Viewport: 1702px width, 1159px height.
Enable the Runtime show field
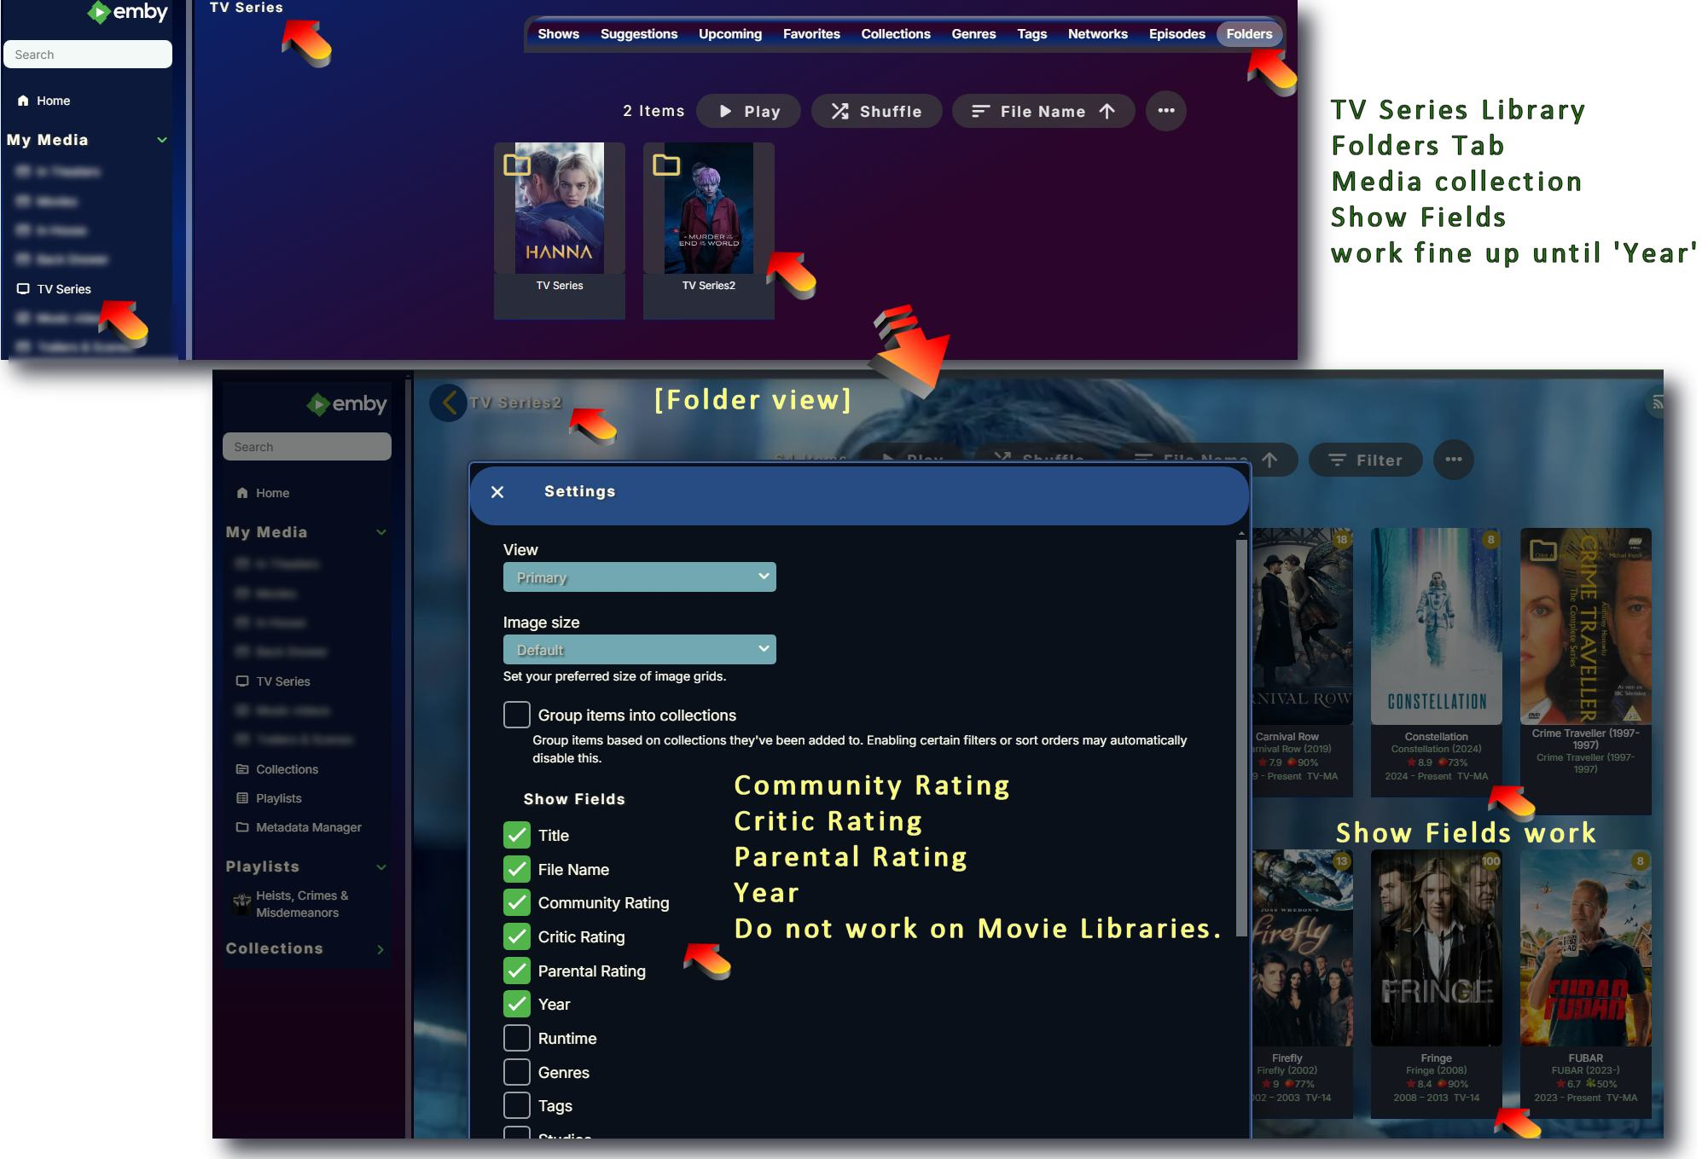pyautogui.click(x=516, y=1039)
